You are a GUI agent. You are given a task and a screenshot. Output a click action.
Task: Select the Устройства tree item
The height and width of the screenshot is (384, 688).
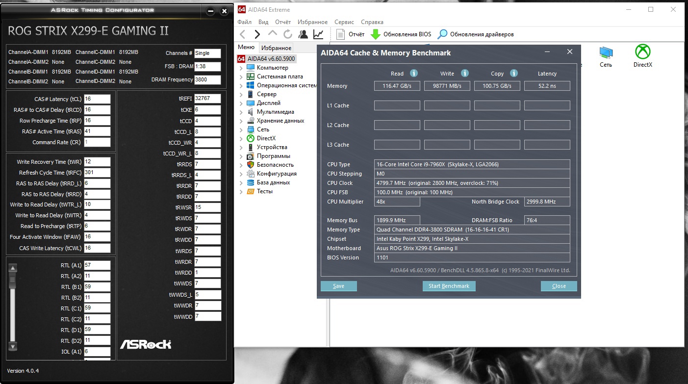click(272, 147)
